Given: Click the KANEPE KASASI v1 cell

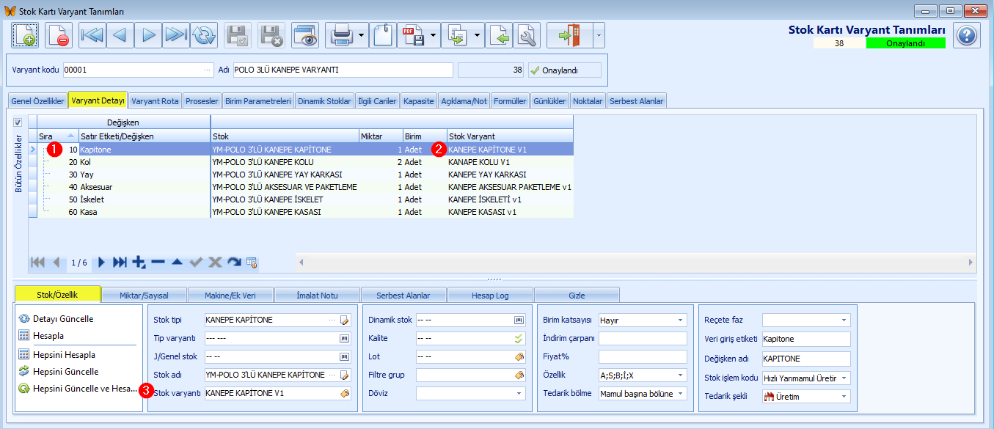Looking at the screenshot, I should click(510, 212).
